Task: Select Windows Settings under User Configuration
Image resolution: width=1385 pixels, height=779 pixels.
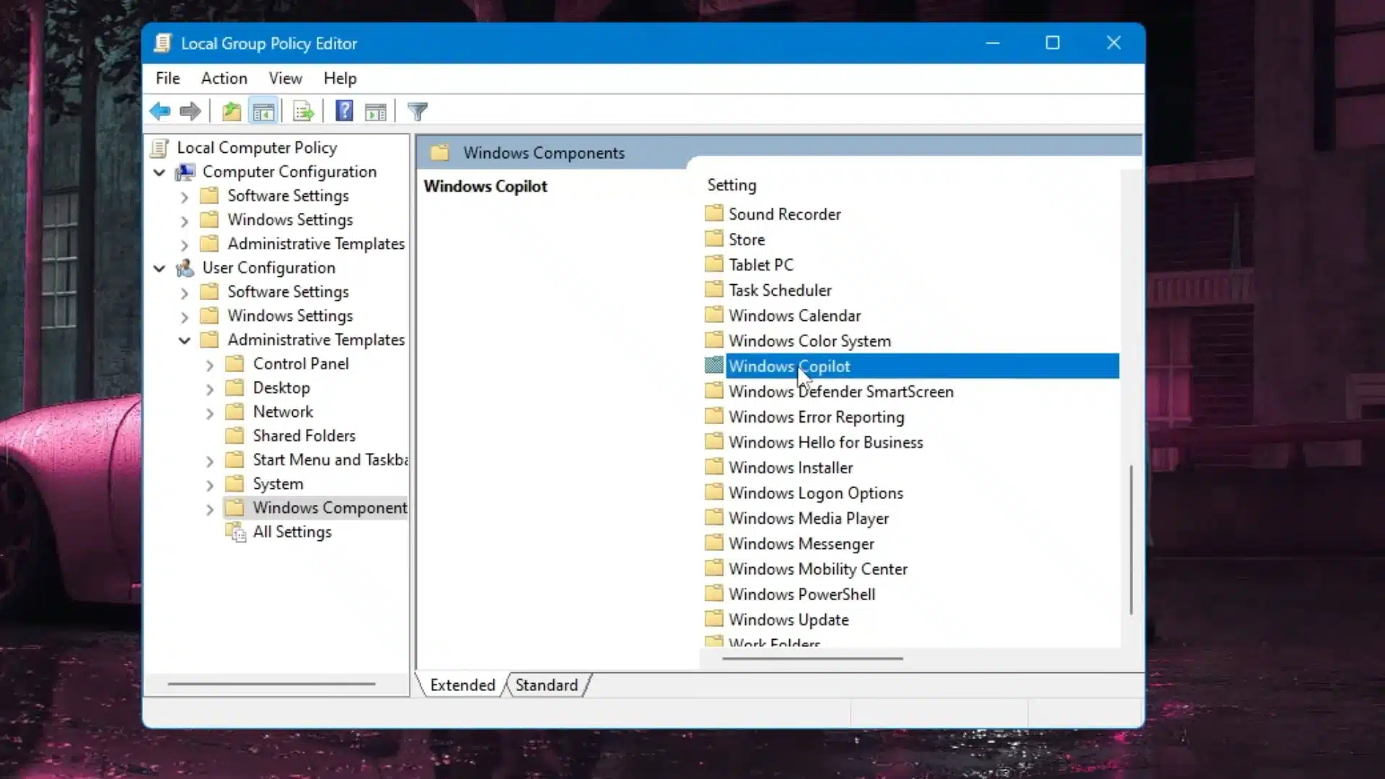Action: click(x=290, y=316)
